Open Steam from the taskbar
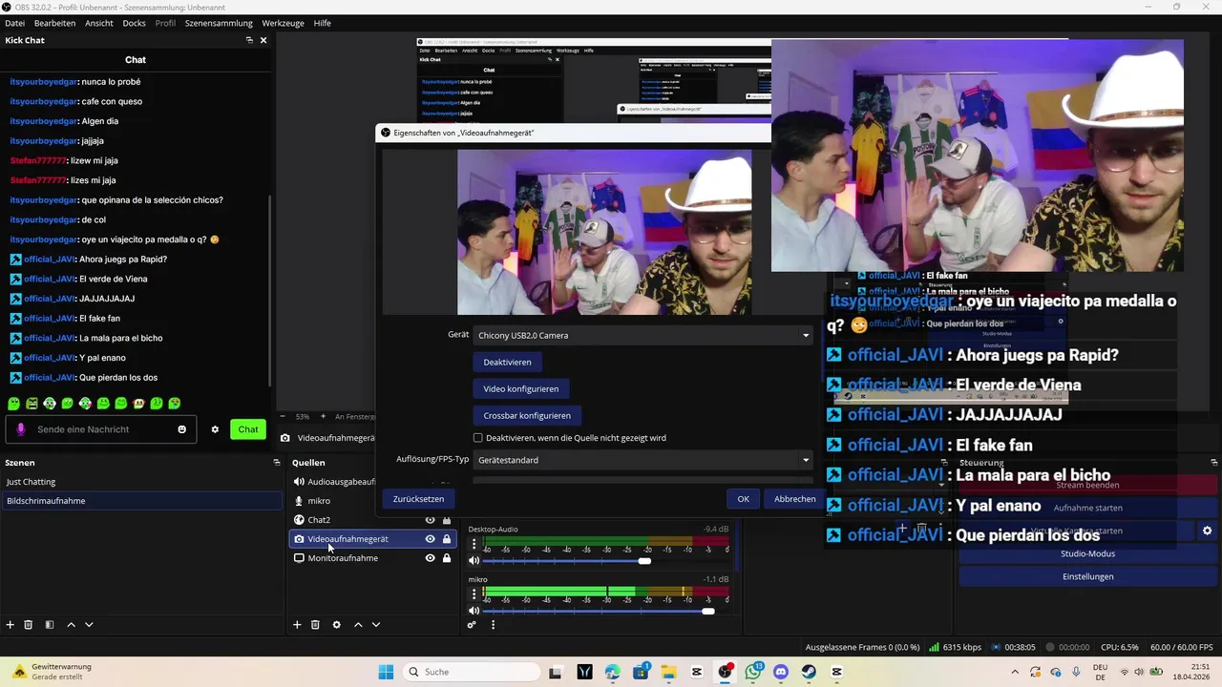 tap(810, 672)
